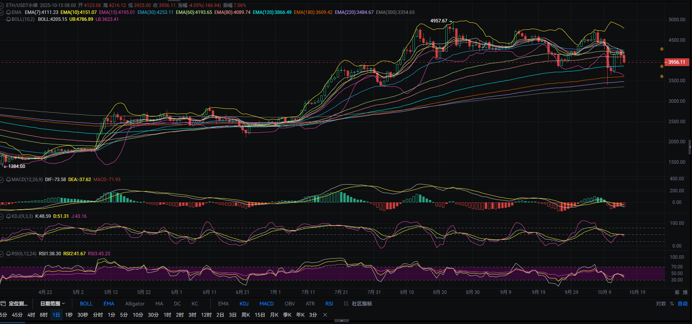Click the 筹 chip distribution button

(x=677, y=292)
